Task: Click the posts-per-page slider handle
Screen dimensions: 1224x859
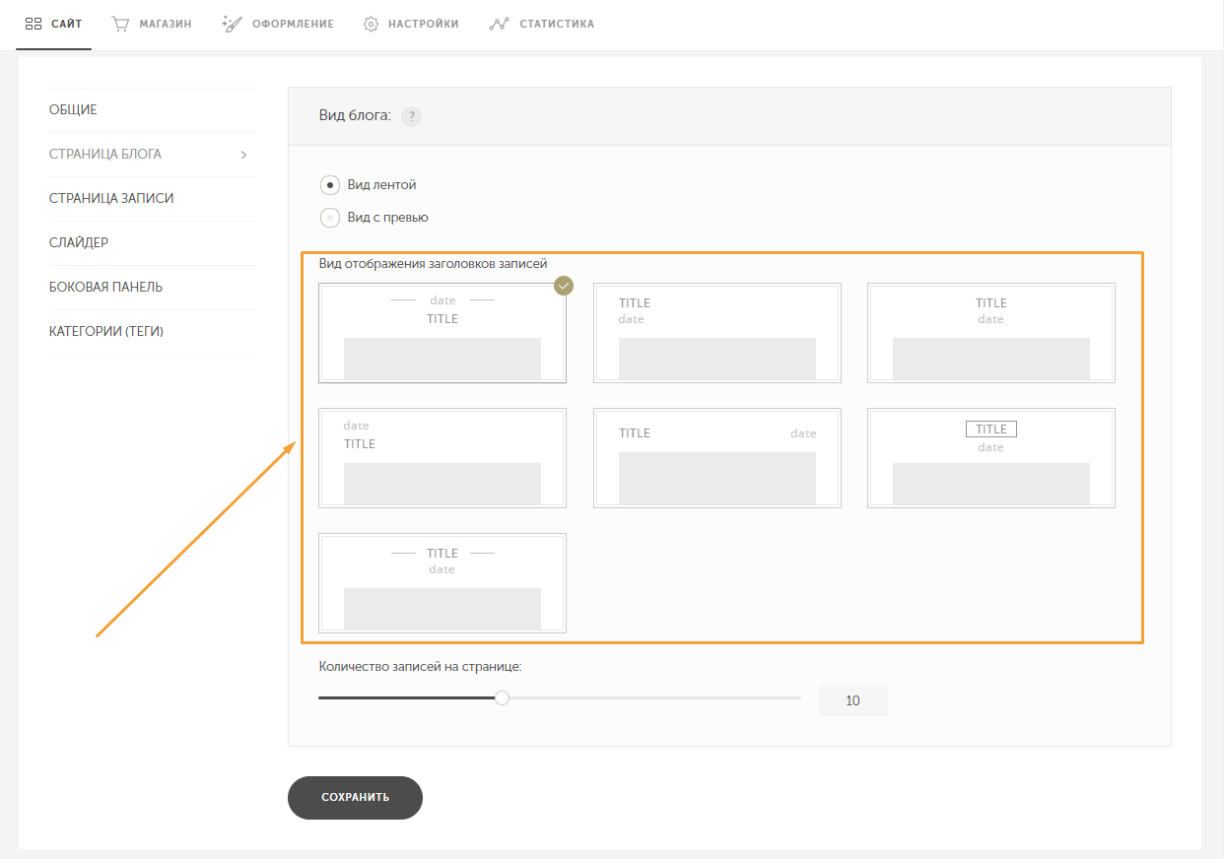Action: (503, 698)
